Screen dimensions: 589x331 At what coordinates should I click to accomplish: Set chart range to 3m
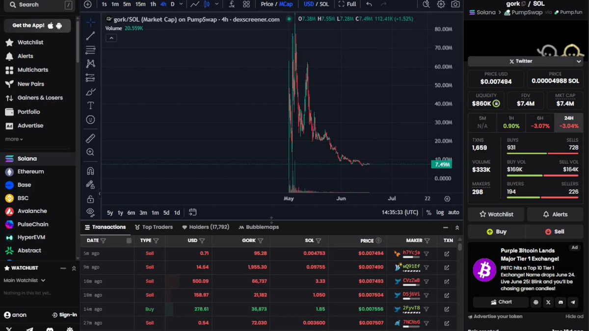143,213
